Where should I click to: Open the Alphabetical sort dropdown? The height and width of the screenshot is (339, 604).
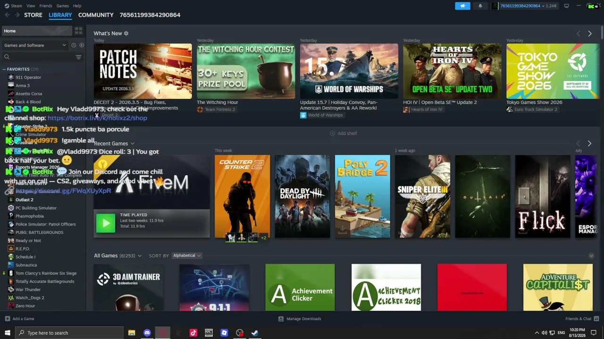pyautogui.click(x=186, y=256)
